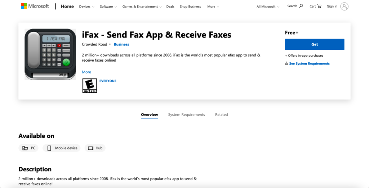Click the Description heading

(35, 169)
